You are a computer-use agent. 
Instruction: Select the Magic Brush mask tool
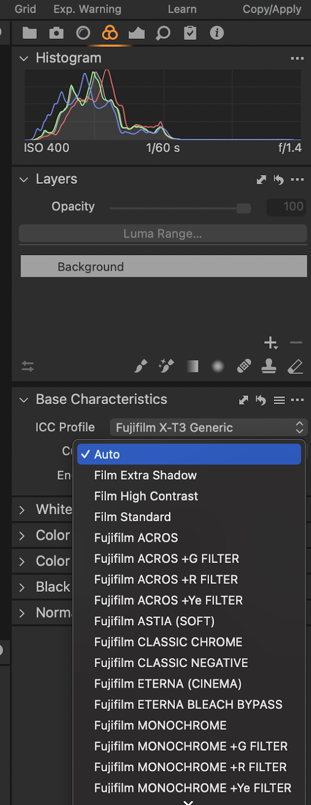tap(166, 366)
